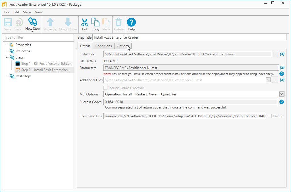
Task: Open the New Step footprints button
Action: [32, 22]
